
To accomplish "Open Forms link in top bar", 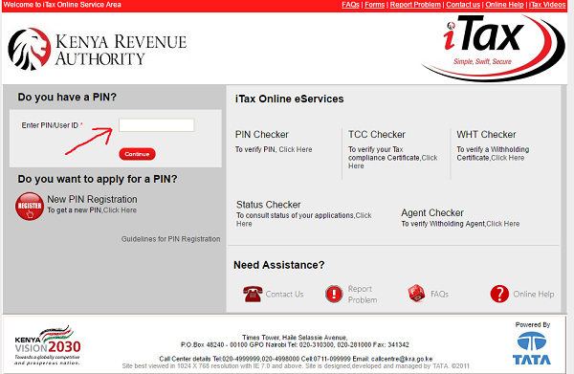I will 375,5.
